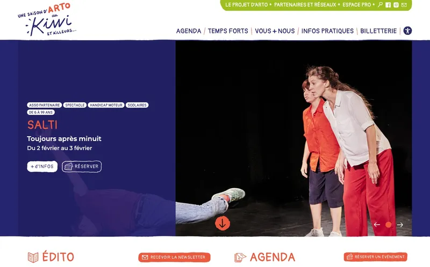430x267 pixels.
Task: Go to Billetterie
Action: click(x=378, y=31)
